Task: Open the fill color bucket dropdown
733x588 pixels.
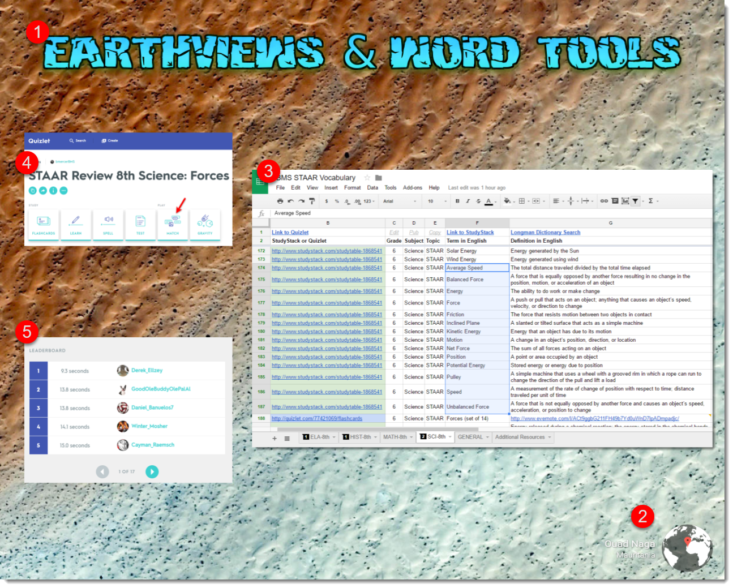Action: point(509,201)
